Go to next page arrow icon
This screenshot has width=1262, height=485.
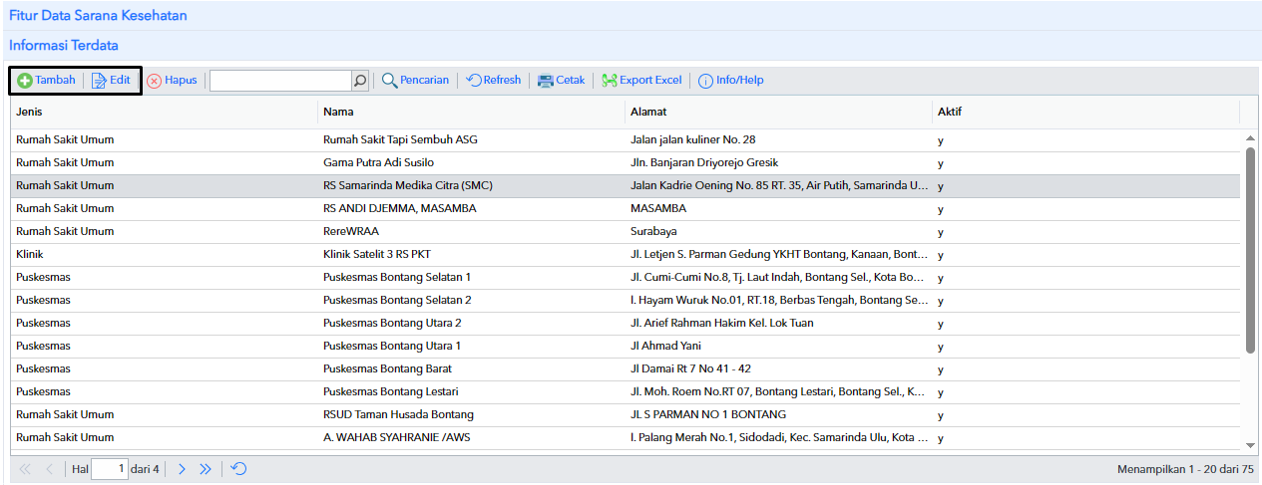point(182,469)
